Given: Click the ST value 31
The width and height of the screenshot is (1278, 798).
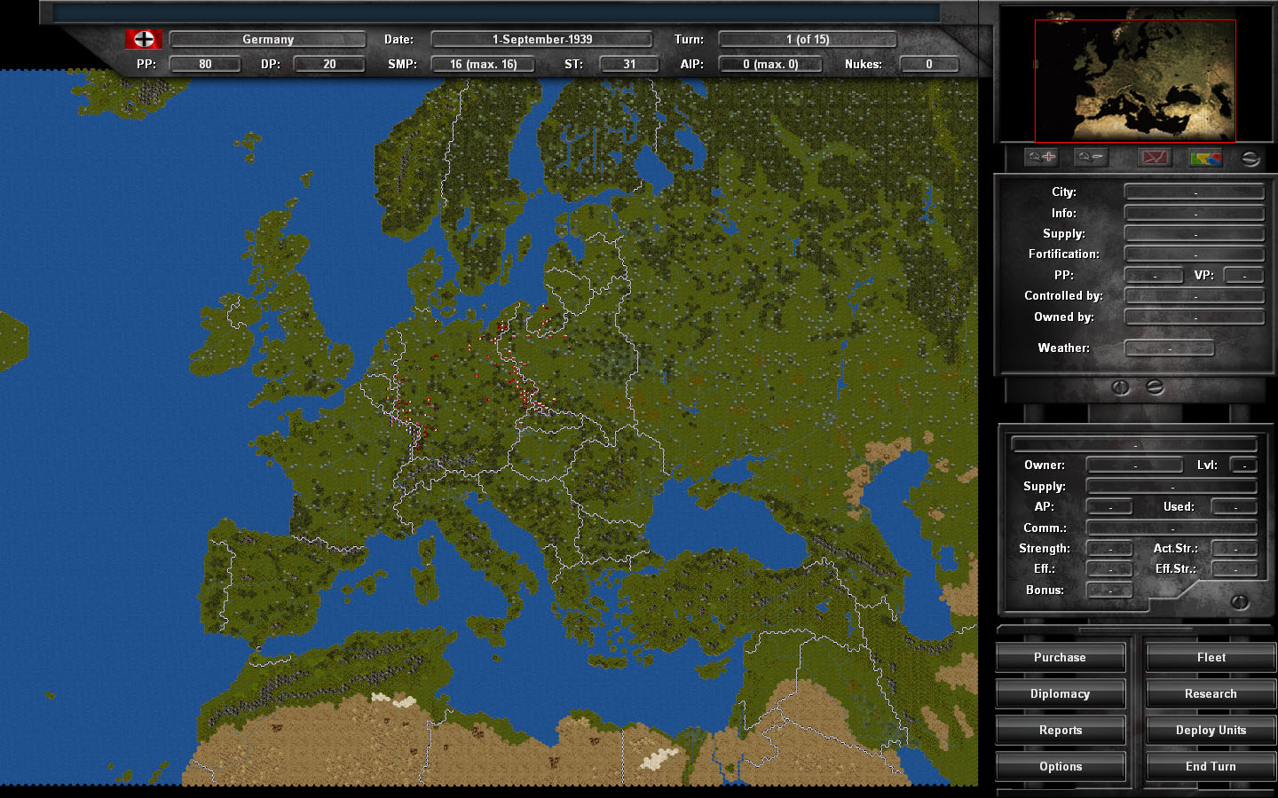Looking at the screenshot, I should [629, 64].
